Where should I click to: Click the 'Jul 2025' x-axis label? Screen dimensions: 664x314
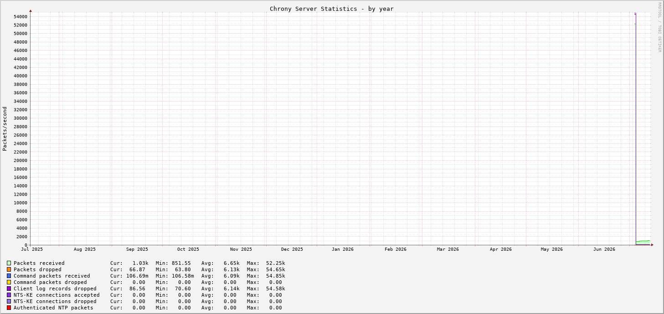click(32, 249)
